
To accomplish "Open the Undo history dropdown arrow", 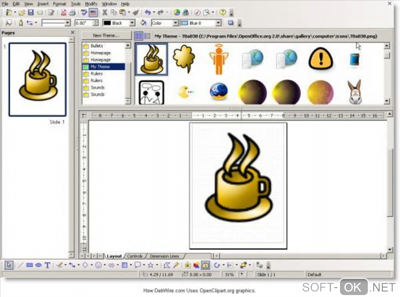I will [x=154, y=12].
